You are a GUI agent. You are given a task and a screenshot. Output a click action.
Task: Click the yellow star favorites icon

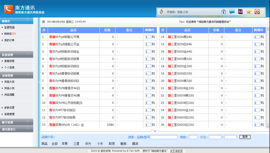click(249, 12)
